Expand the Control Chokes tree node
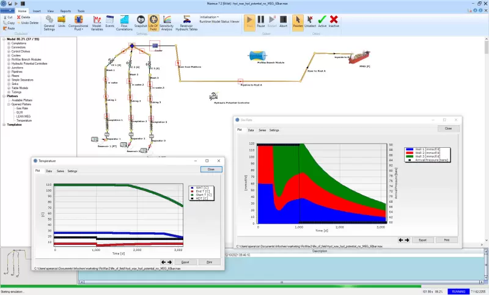The width and height of the screenshot is (489, 295). [x=9, y=51]
